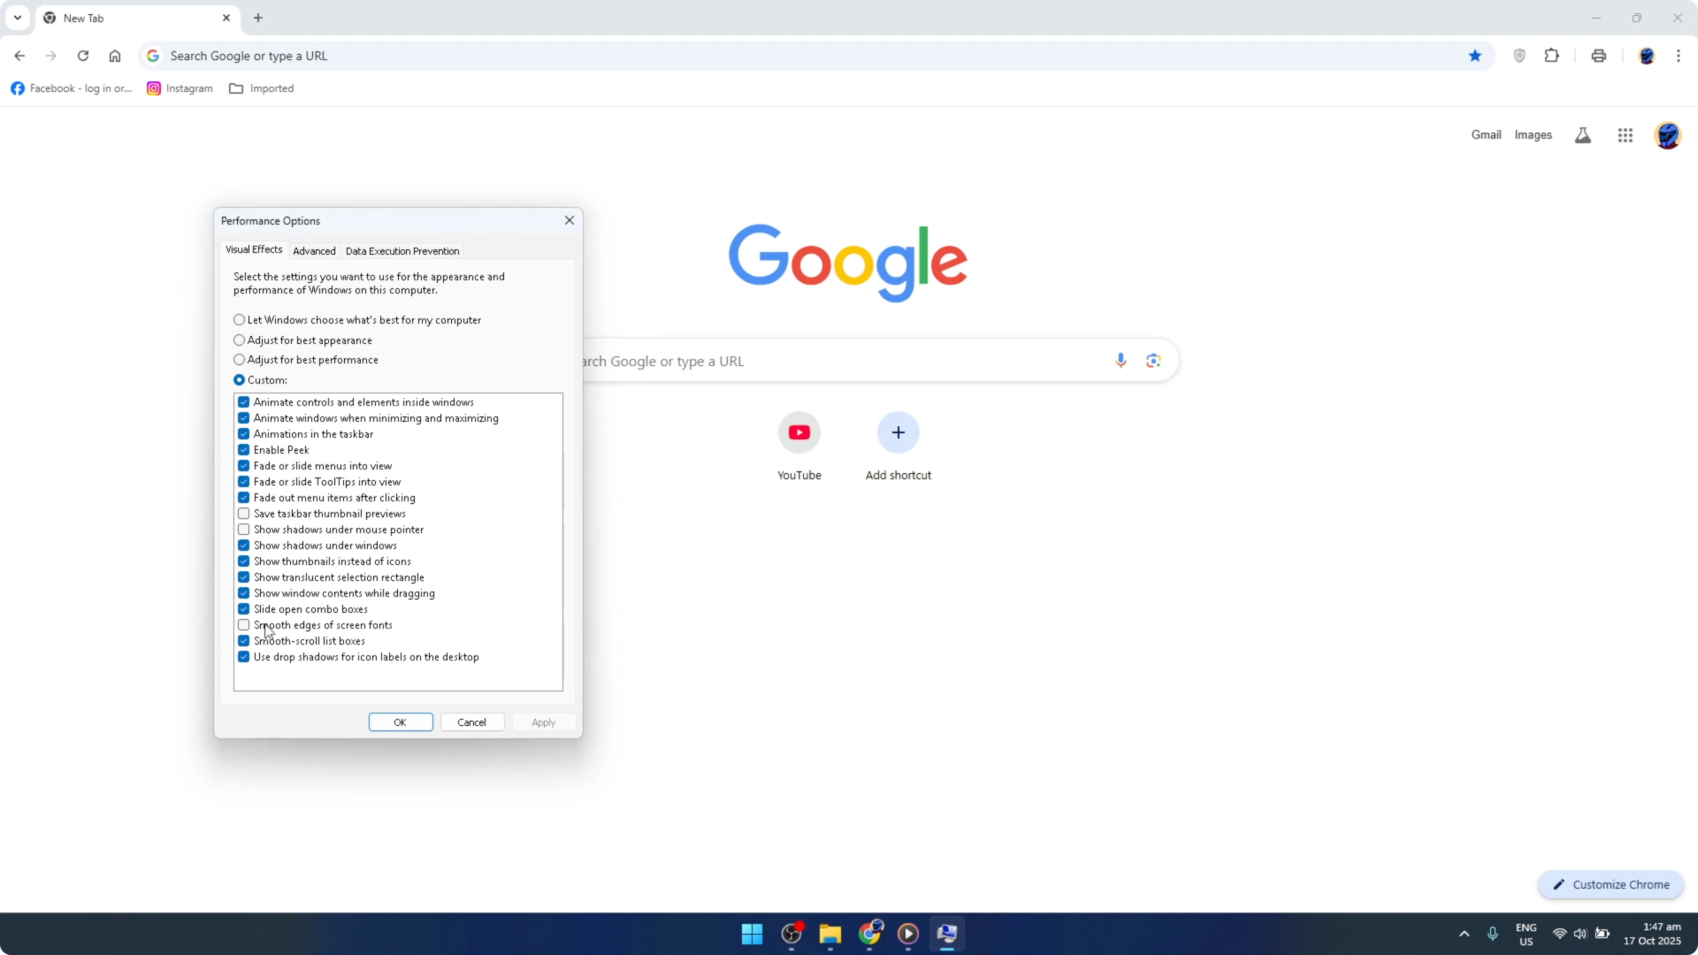Open the Extensions puzzle icon
Image resolution: width=1698 pixels, height=955 pixels.
1552,56
